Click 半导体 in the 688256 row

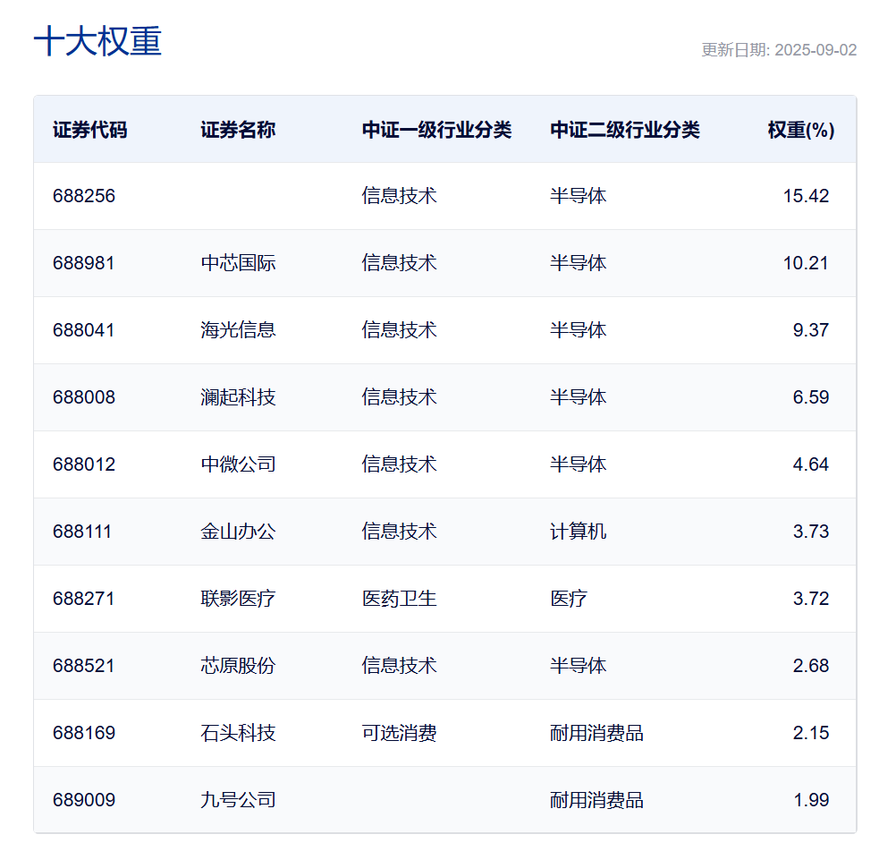click(x=578, y=196)
